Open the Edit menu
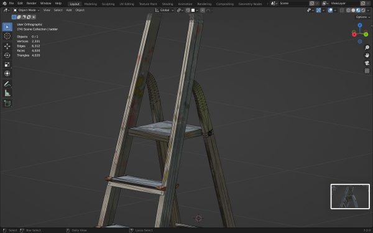373x233 pixels. [x=20, y=3]
